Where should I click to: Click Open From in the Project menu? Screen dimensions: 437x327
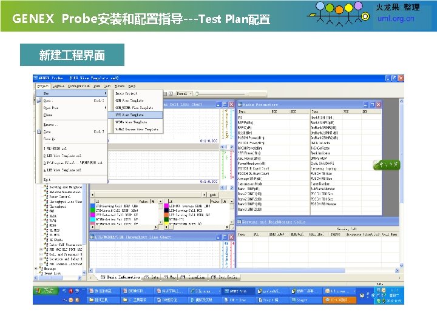click(x=72, y=108)
